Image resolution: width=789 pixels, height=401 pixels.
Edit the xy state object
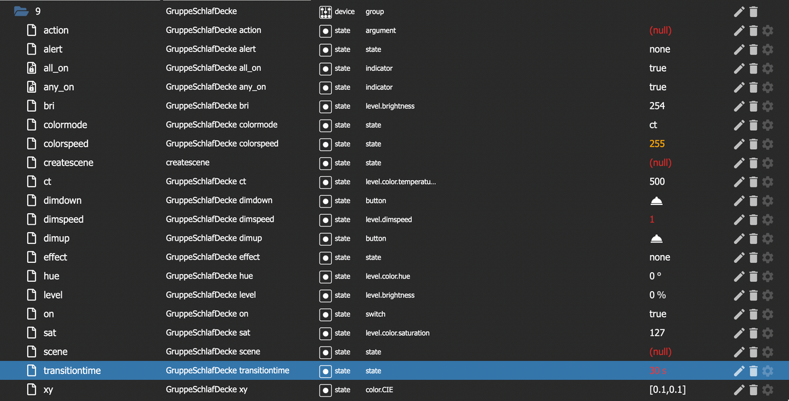point(740,390)
